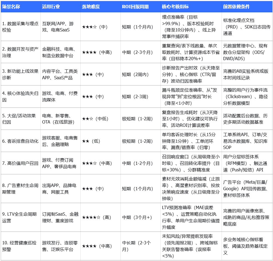
Task: Click dependency cell starting 完善的AB实验系统
Action: point(247,74)
